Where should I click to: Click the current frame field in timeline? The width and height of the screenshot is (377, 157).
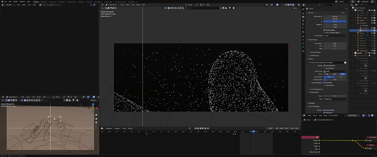[x=270, y=128]
